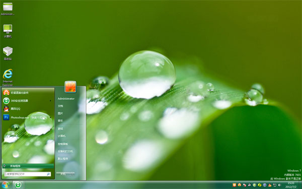
Task: Launch Internet Explorer from the desktop
Action: tap(8, 78)
